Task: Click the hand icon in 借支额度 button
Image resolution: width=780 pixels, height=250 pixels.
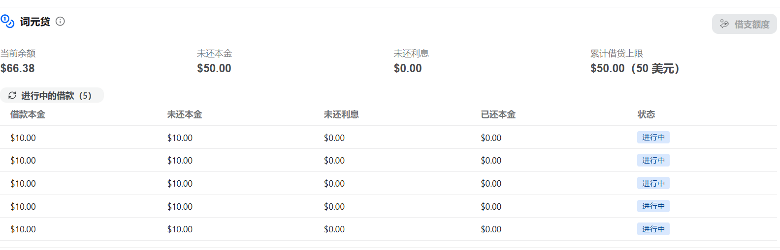Action: point(724,24)
